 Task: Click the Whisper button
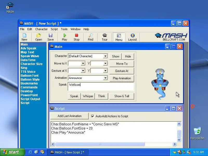pos(88,96)
